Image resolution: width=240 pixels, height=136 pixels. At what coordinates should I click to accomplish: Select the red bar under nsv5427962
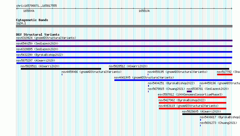pyautogui.click(x=193, y=103)
